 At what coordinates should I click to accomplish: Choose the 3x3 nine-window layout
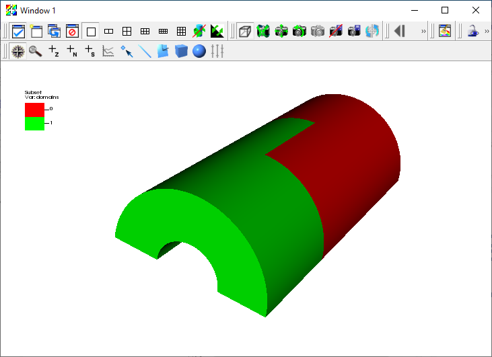point(181,31)
